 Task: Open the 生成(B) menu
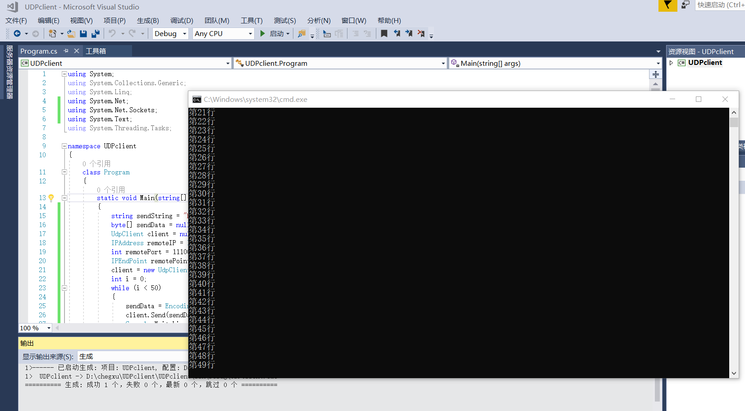point(148,20)
